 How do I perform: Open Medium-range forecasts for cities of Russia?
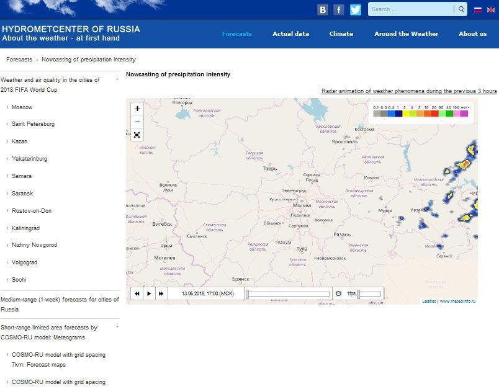[60, 305]
